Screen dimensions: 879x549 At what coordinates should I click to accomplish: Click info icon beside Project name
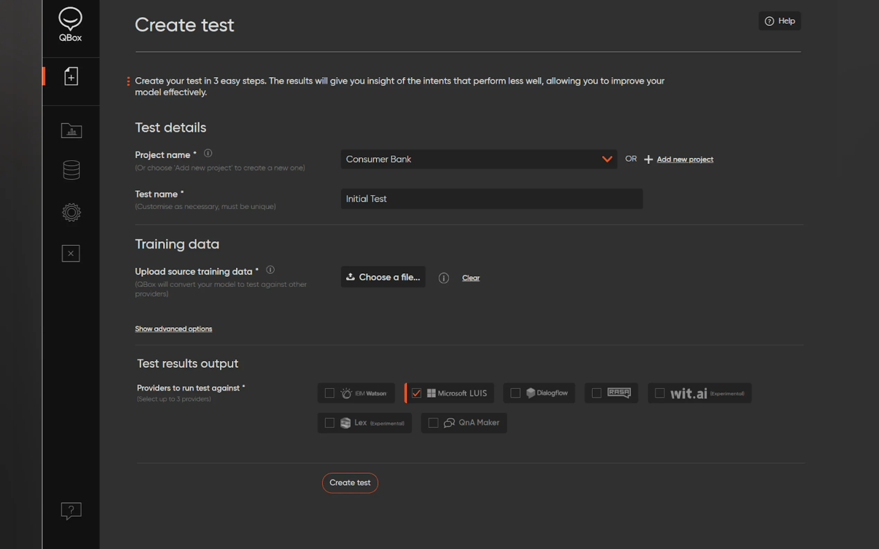point(208,153)
